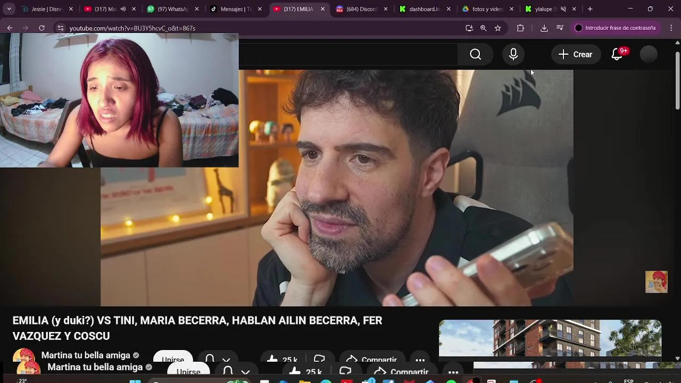
Task: Unmute the muted ylalupe tab speaker icon
Action: tap(563, 9)
